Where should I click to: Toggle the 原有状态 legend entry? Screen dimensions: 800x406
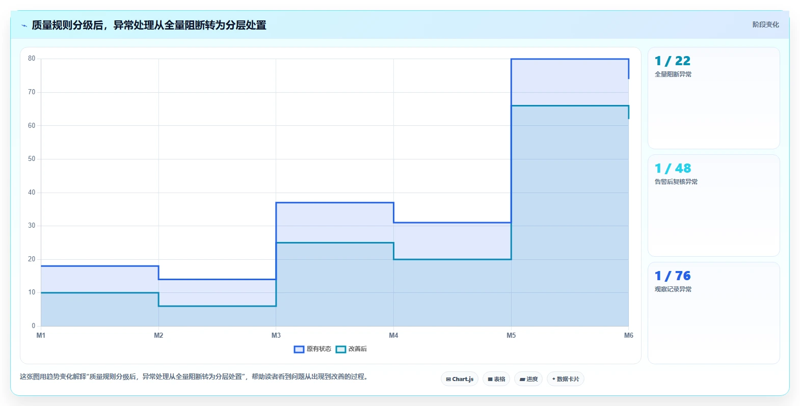click(312, 349)
